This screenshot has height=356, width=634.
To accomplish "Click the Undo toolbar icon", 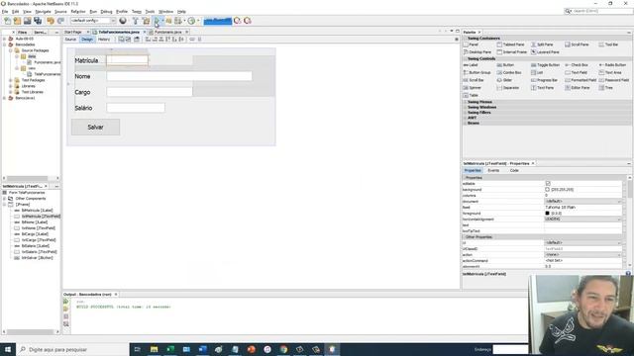I will click(x=51, y=21).
